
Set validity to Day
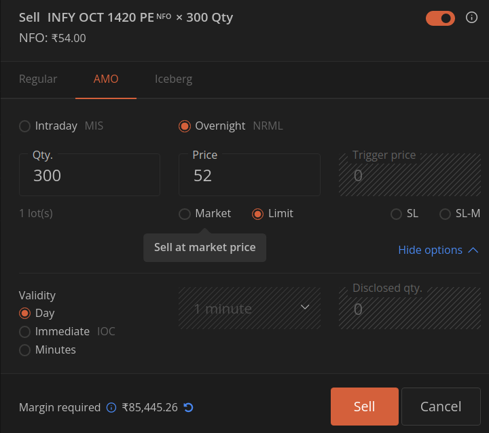[25, 313]
